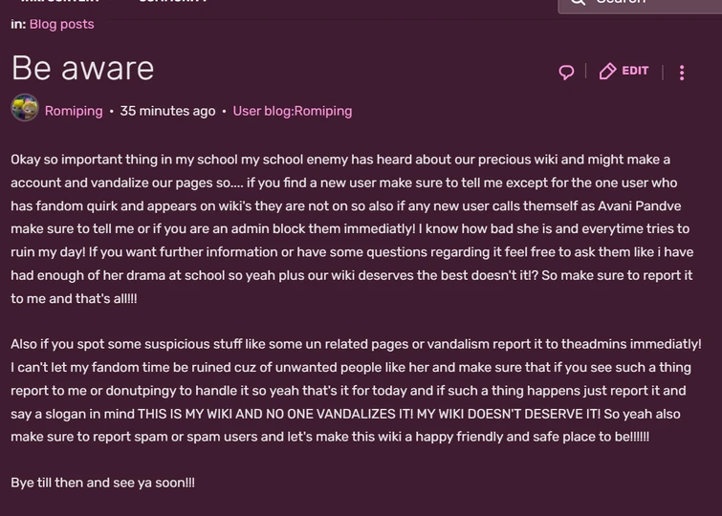Click Romiping's profile avatar
The width and height of the screenshot is (722, 516).
click(x=25, y=110)
